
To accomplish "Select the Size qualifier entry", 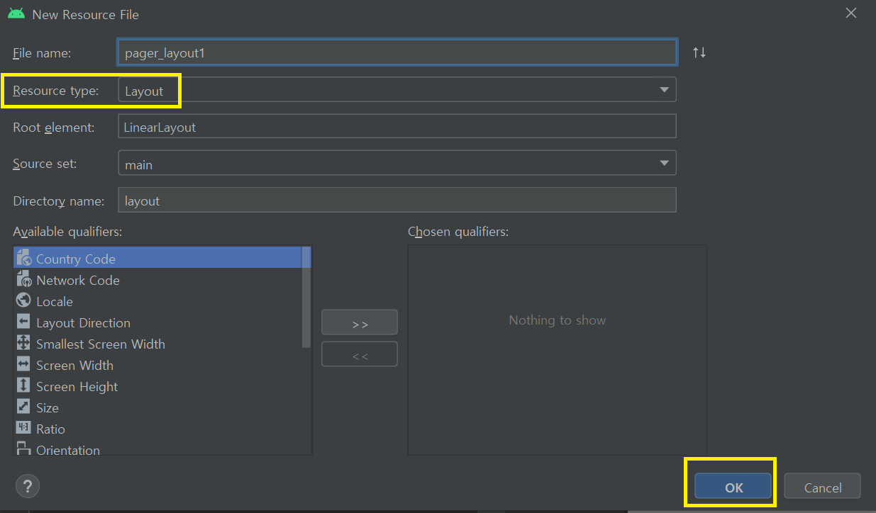I will pos(48,408).
